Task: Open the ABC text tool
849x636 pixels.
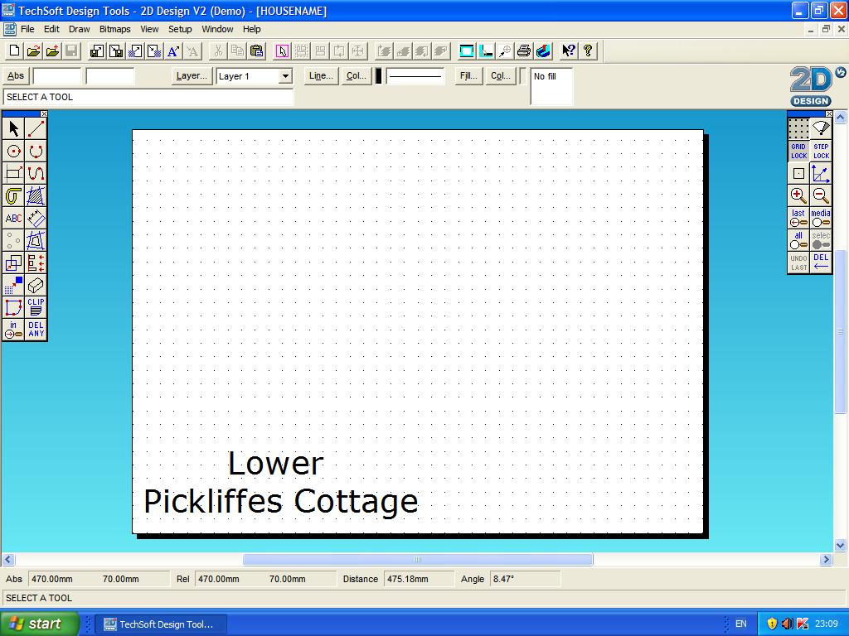Action: [12, 218]
